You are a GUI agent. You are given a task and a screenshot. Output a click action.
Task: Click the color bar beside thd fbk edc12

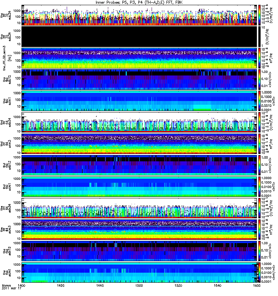click(x=259, y=165)
